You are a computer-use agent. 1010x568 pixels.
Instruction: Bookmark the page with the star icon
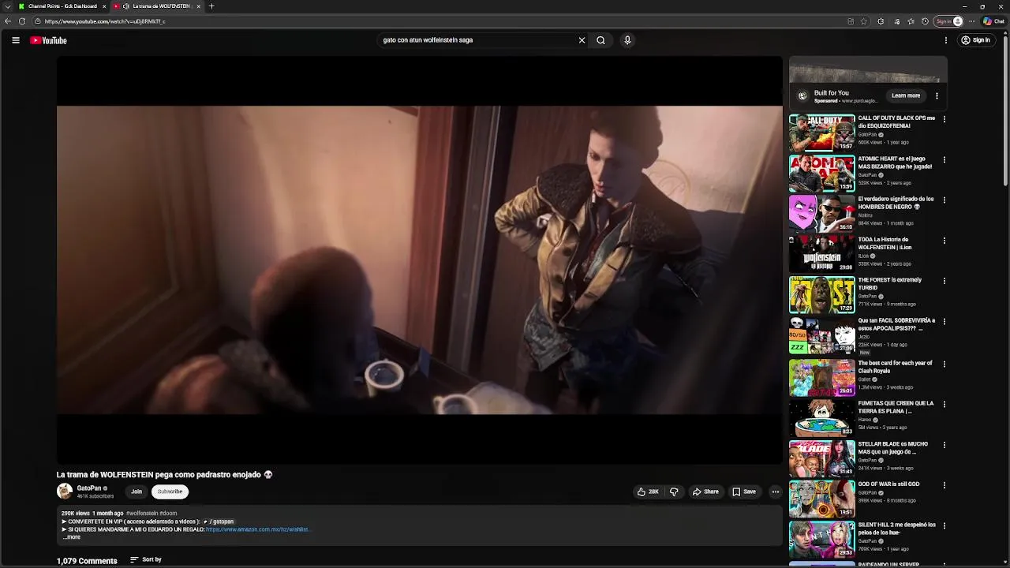tap(864, 21)
